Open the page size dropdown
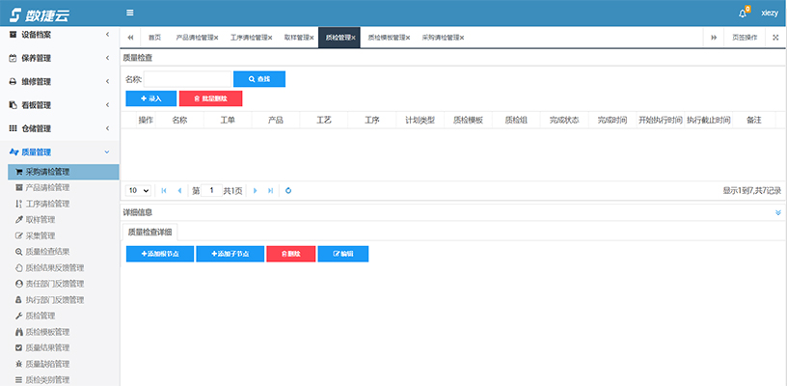The width and height of the screenshot is (787, 386). 139,191
